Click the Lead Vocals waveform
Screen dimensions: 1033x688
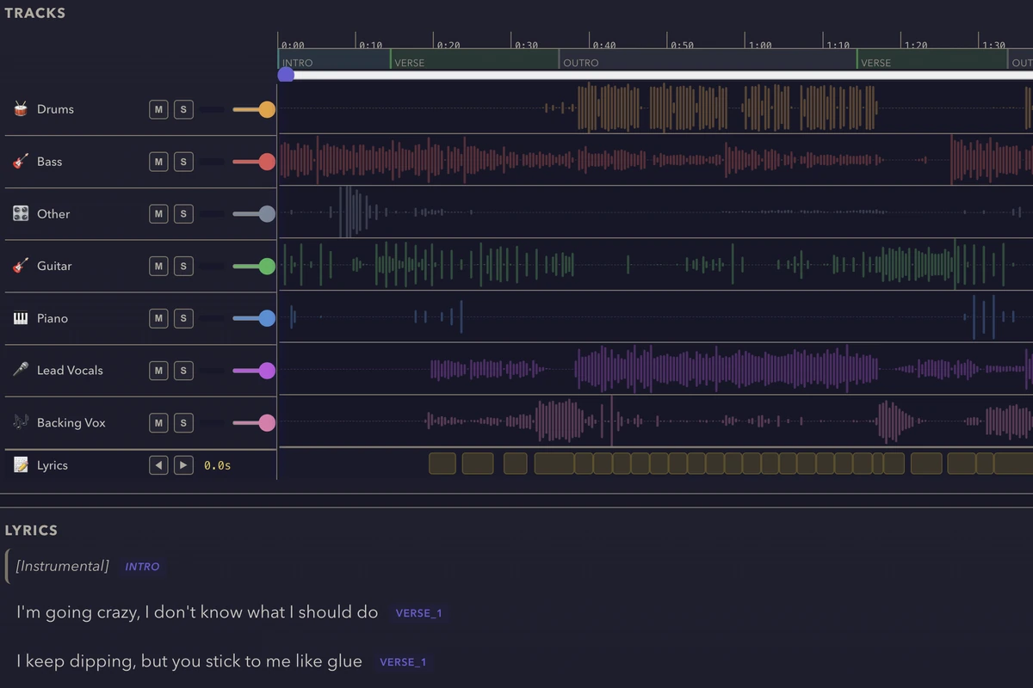pos(656,370)
